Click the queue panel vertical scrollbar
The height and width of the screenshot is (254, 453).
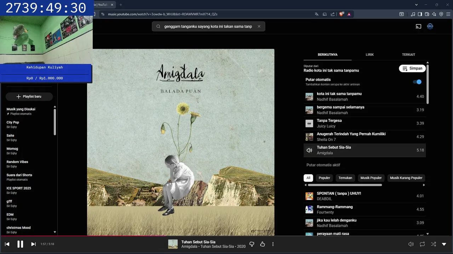(428, 84)
